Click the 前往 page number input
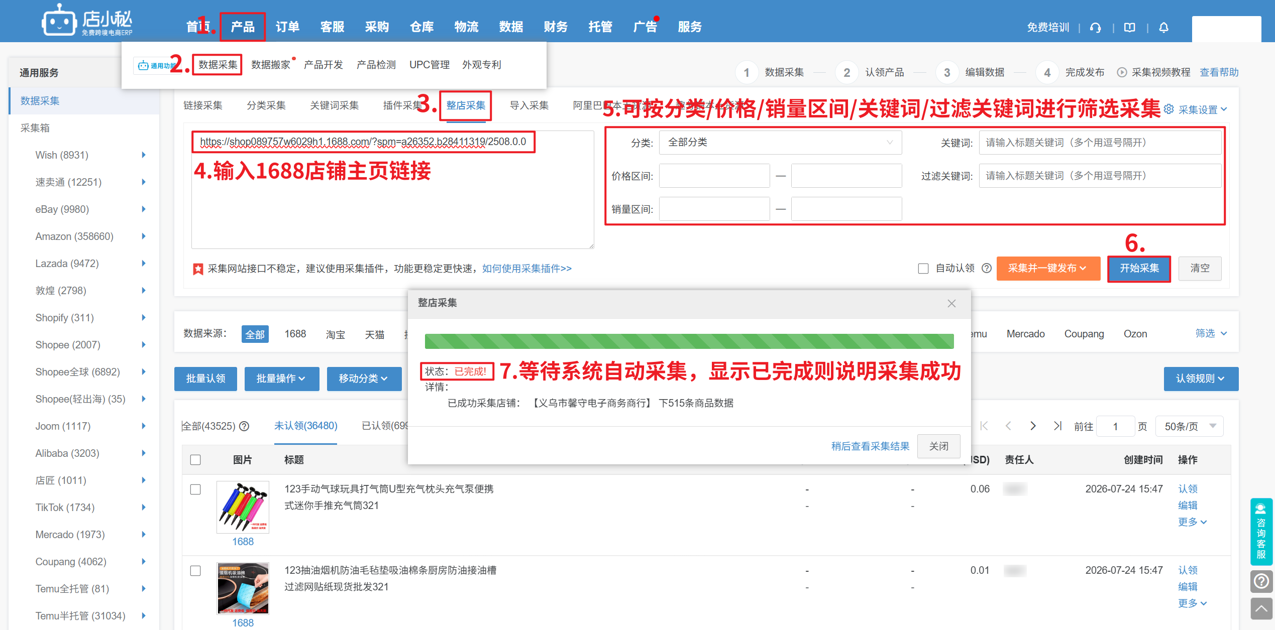 [1115, 426]
